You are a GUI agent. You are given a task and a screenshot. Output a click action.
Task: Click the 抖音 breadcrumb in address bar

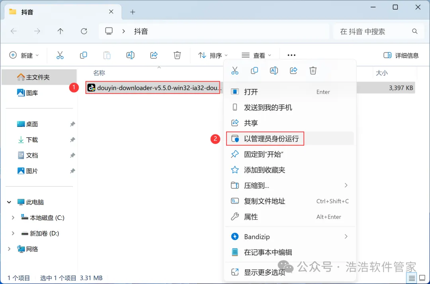tap(141, 31)
